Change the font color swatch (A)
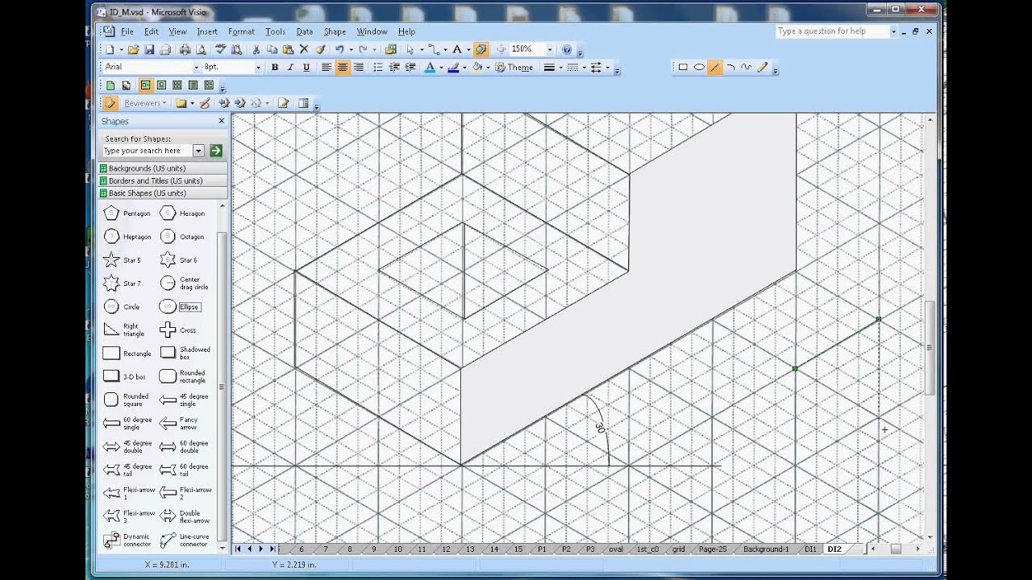The width and height of the screenshot is (1032, 580). tap(431, 68)
